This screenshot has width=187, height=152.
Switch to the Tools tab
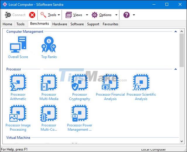point(20,24)
